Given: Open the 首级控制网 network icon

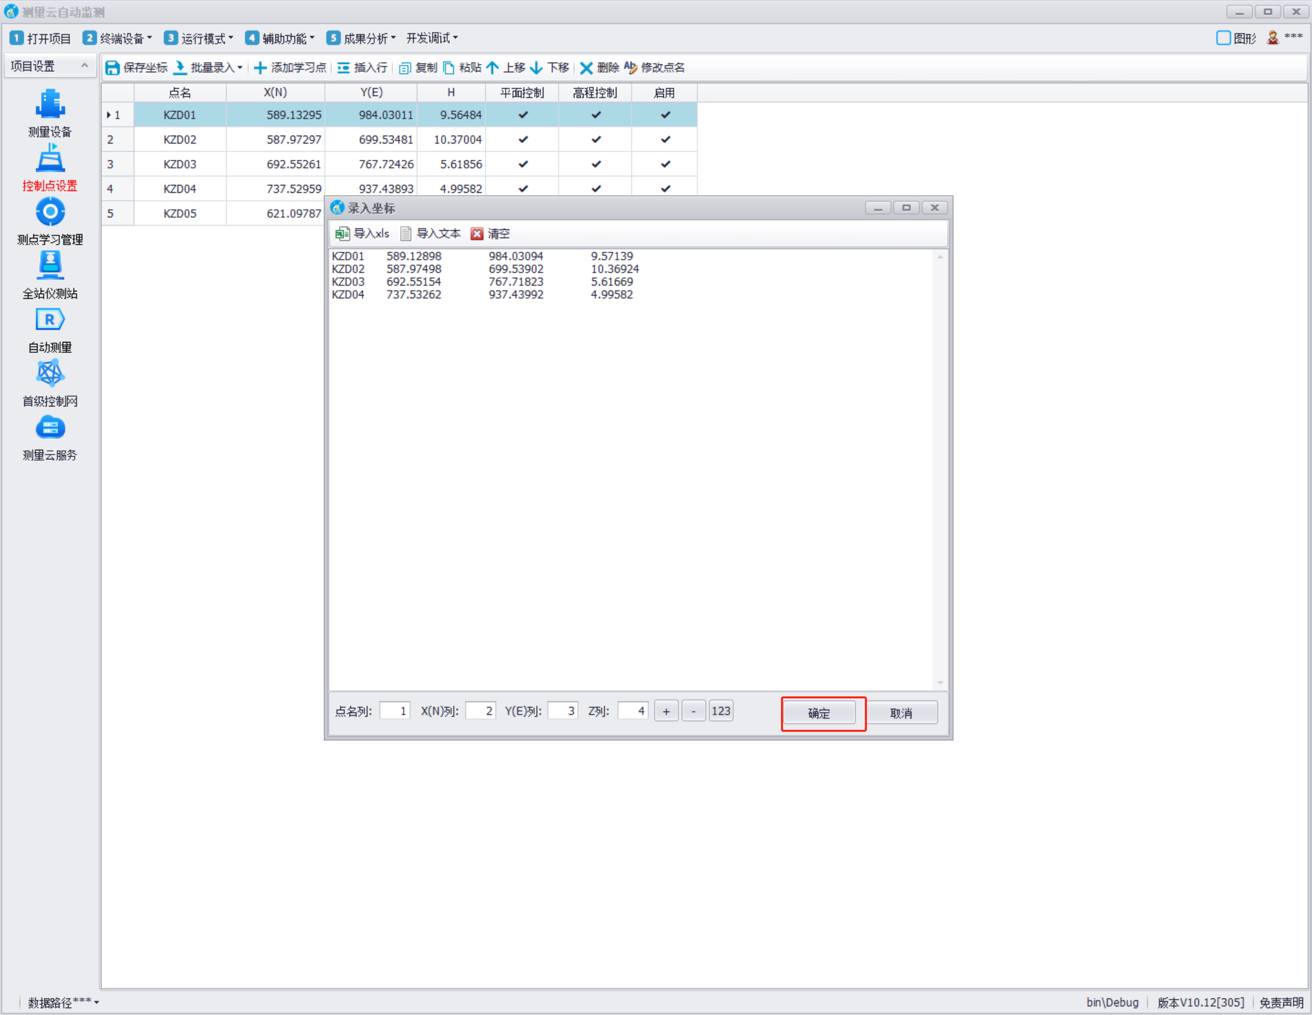Looking at the screenshot, I should click(x=50, y=374).
